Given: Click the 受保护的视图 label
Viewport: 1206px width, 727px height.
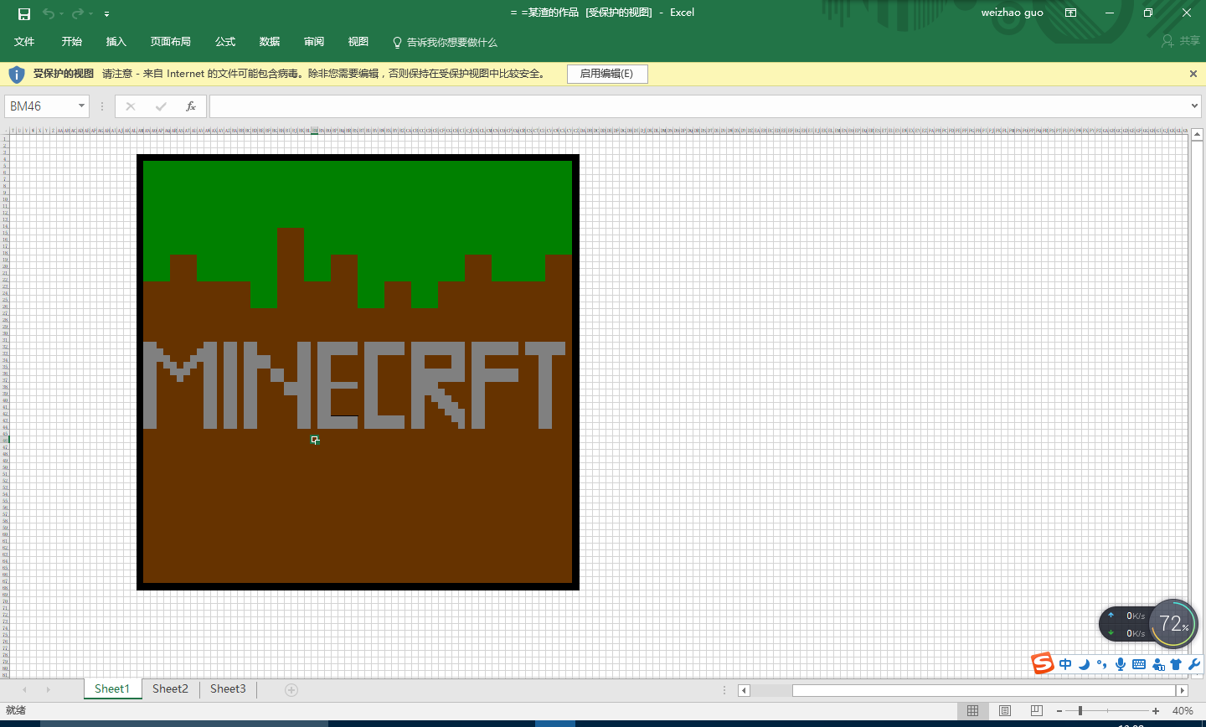Looking at the screenshot, I should (x=64, y=74).
